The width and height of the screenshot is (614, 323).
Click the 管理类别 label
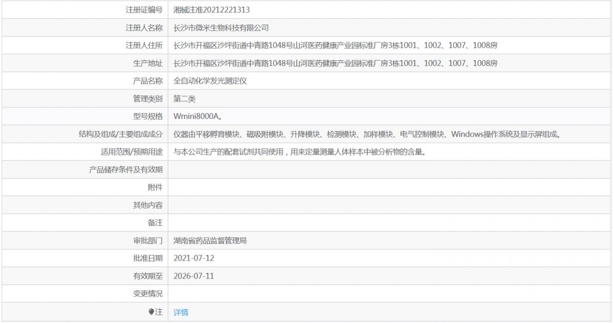click(148, 99)
